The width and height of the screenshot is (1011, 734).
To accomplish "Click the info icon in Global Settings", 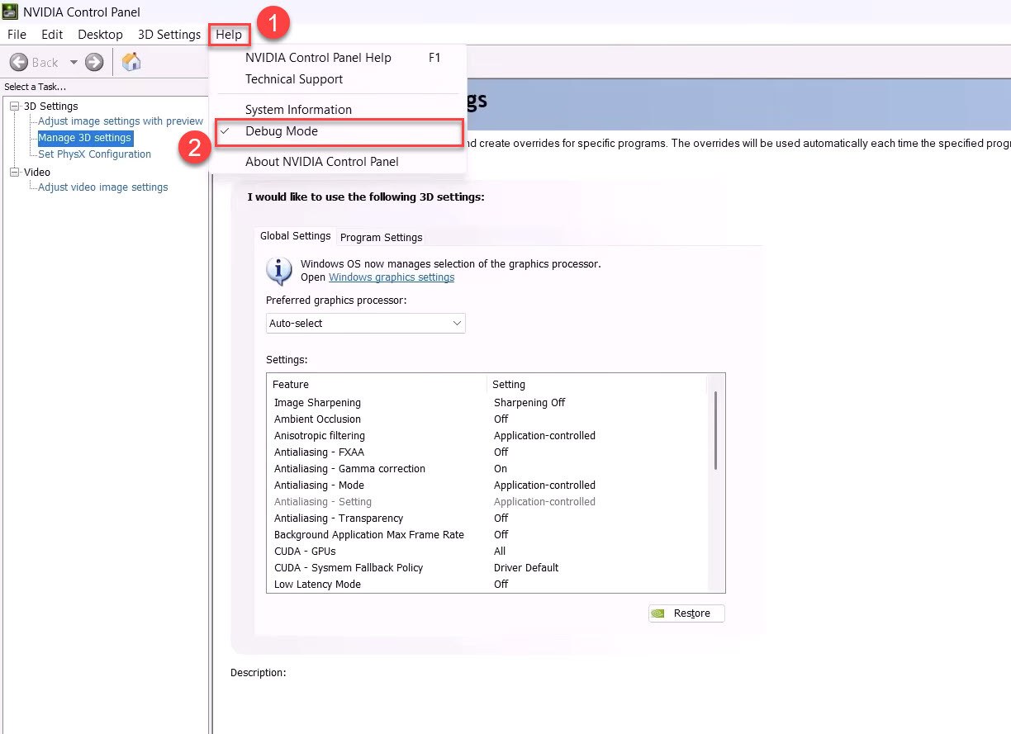I will [279, 270].
